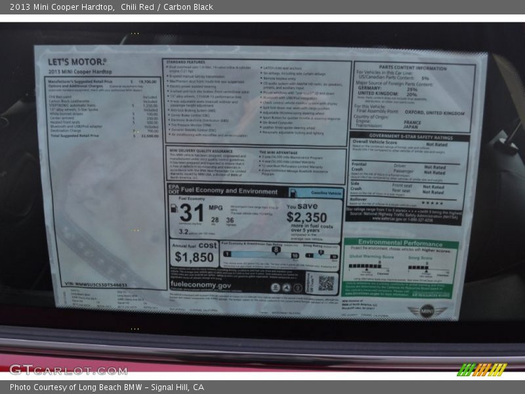Click the You save $2,350 text
This screenshot has width=525, height=394.
click(x=306, y=213)
